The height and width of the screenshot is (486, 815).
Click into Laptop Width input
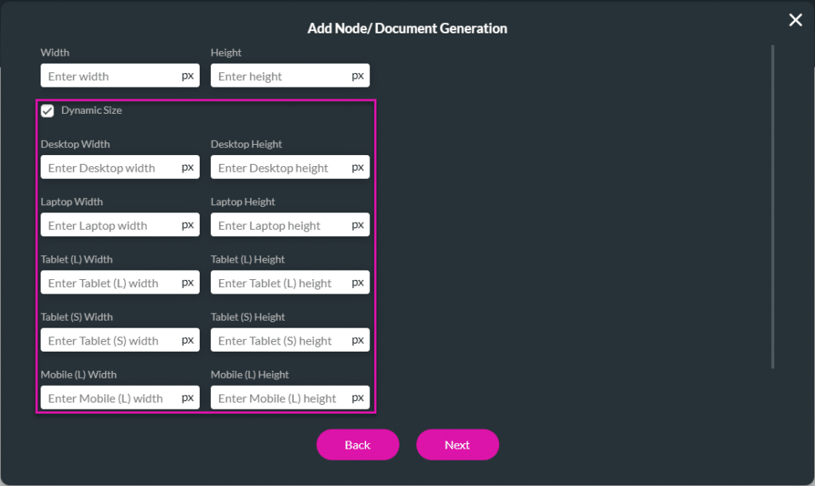pos(110,225)
